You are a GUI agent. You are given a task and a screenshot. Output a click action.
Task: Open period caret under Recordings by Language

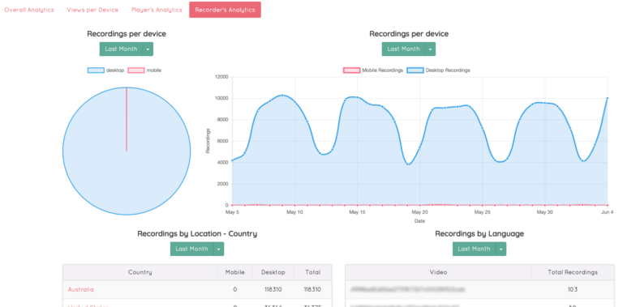(x=501, y=249)
